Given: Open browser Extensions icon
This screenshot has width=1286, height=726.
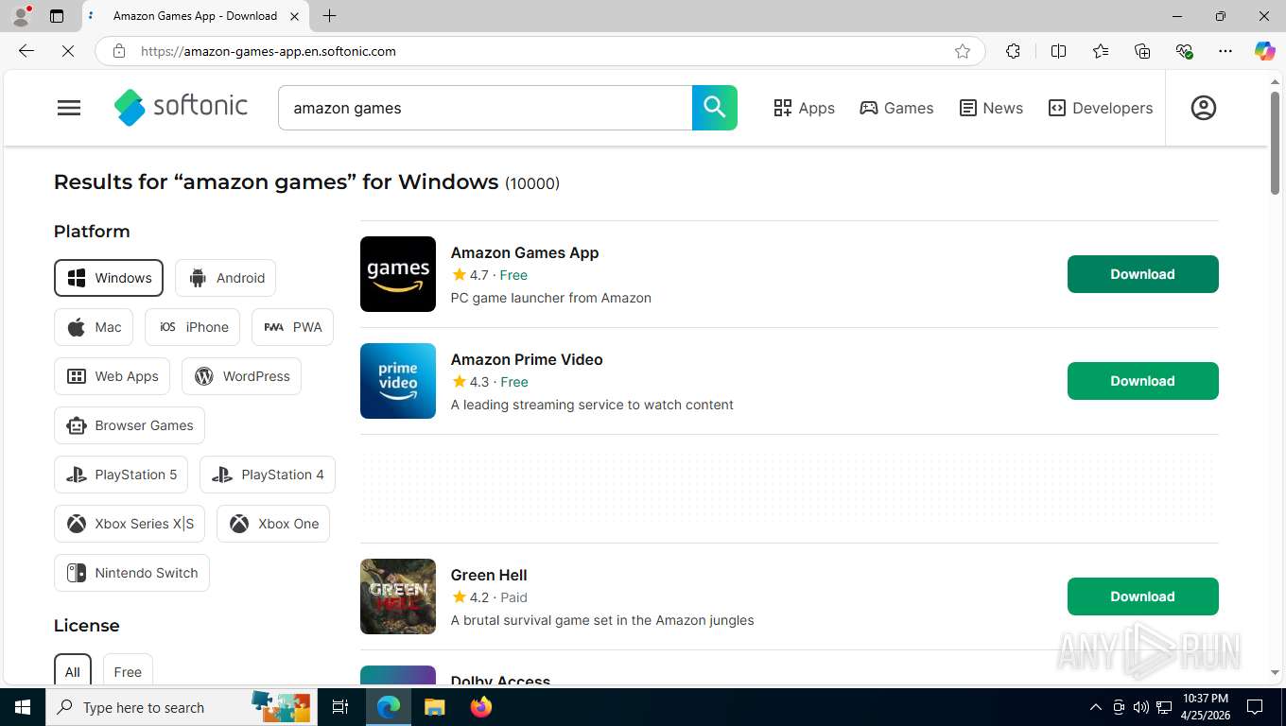Looking at the screenshot, I should (x=1013, y=51).
